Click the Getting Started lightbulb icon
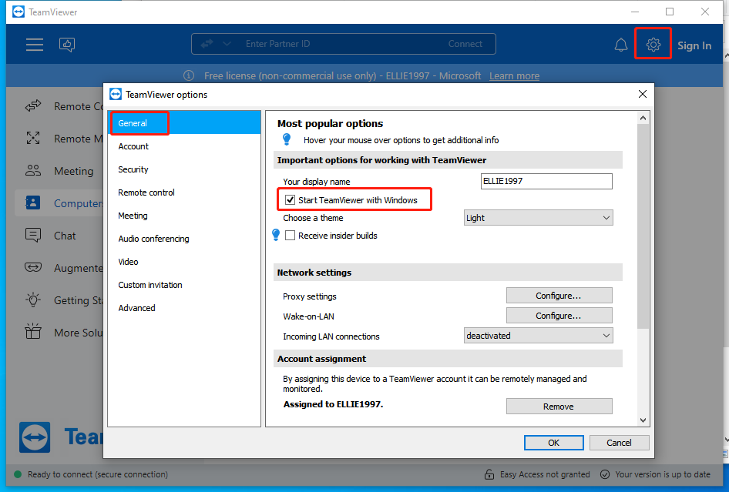The height and width of the screenshot is (492, 729). 33,300
